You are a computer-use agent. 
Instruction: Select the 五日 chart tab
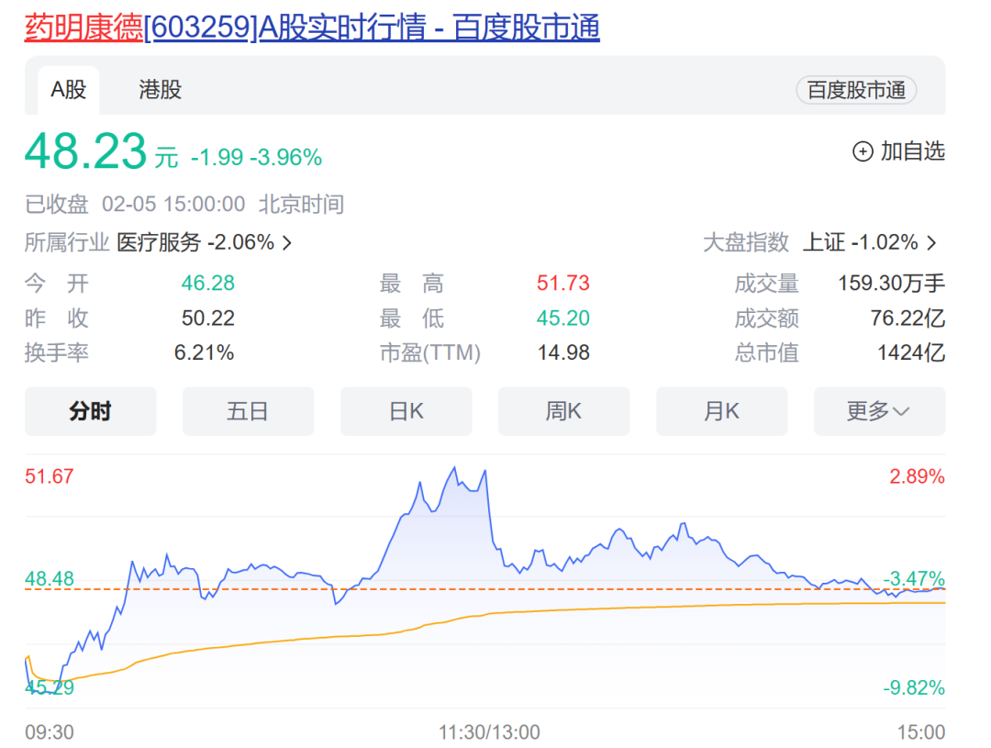(x=248, y=411)
